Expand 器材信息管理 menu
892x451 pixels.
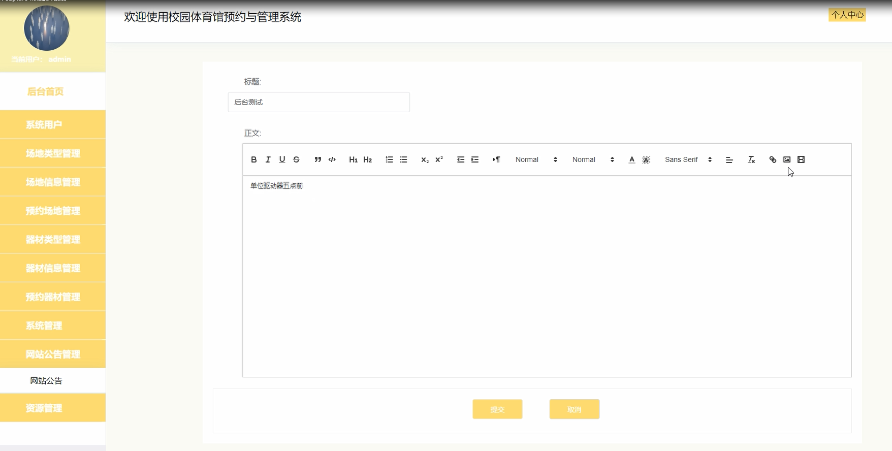pos(53,268)
